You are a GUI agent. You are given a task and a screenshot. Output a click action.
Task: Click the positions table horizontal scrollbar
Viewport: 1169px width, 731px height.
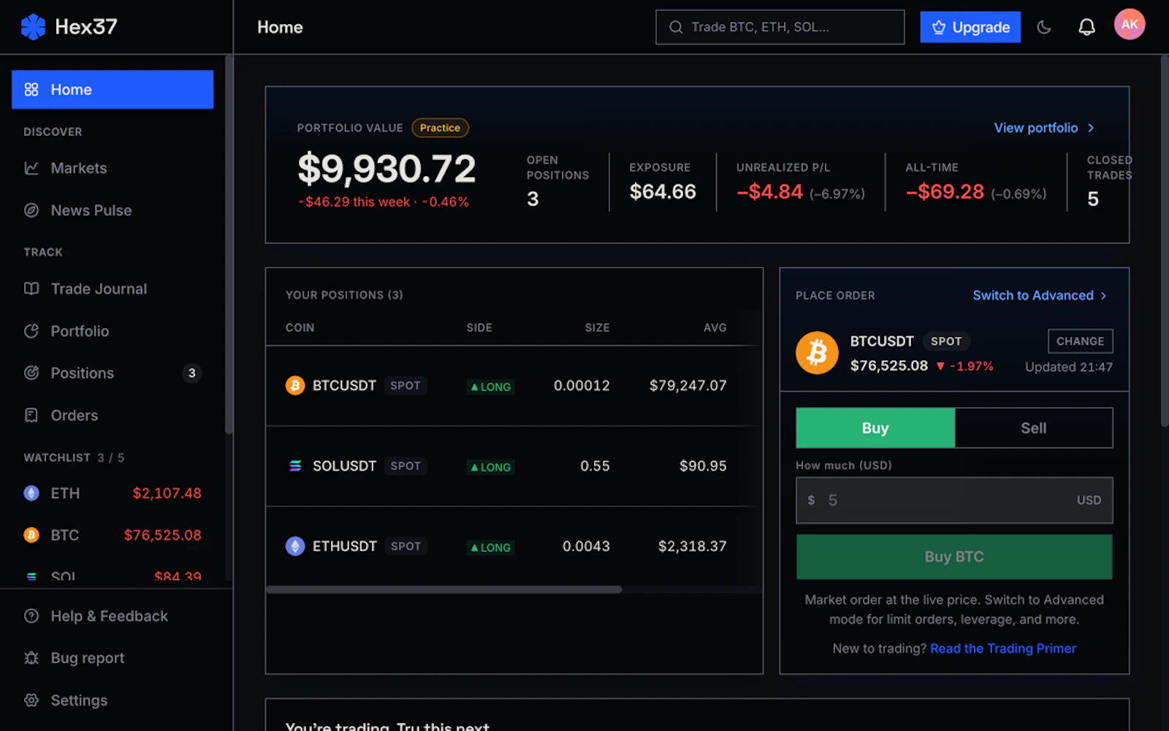(x=444, y=589)
